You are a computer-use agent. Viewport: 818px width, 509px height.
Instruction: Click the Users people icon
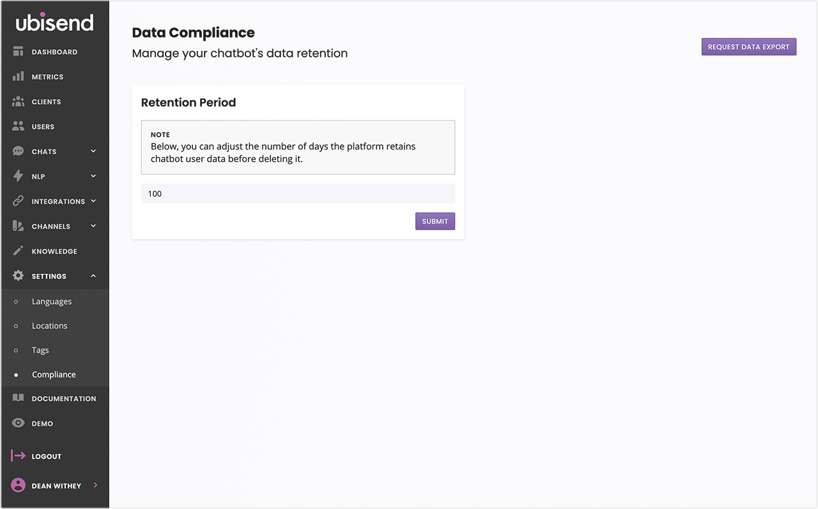coord(18,126)
